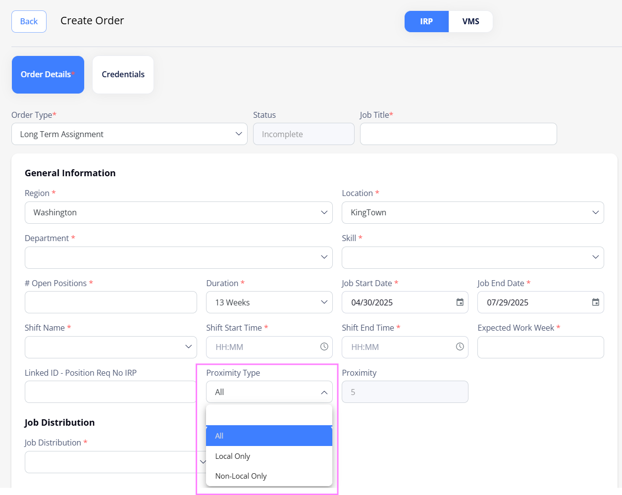Select Local Only from the proximity list
The image size is (622, 495).
click(x=233, y=456)
